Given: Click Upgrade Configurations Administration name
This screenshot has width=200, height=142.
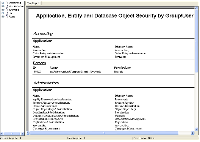Looking at the screenshot, I should pos(56,116).
